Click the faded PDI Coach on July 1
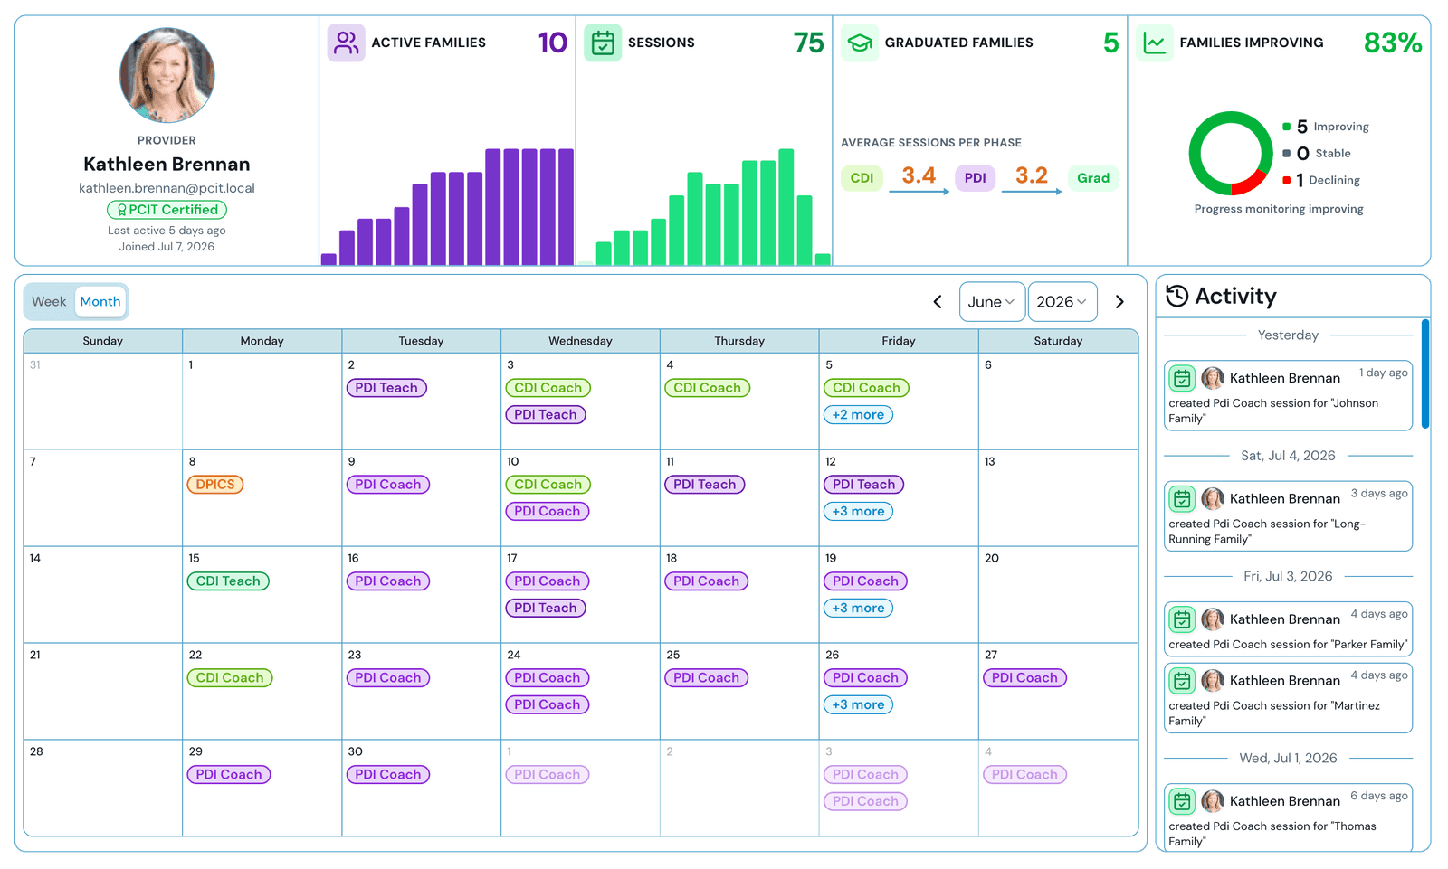Image resolution: width=1448 pixels, height=869 pixels. pyautogui.click(x=547, y=775)
